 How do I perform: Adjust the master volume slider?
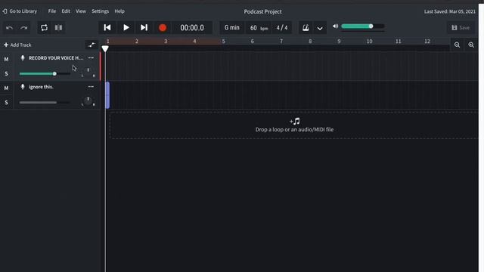pos(363,26)
